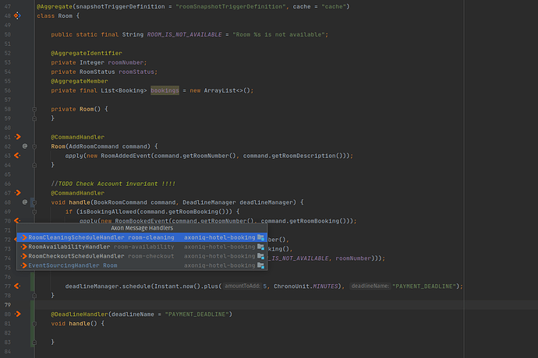Image resolution: width=538 pixels, height=358 pixels.
Task: Click the orange handler arrow beside RoomCheckoutScheduleHandler
Action: 23,256
